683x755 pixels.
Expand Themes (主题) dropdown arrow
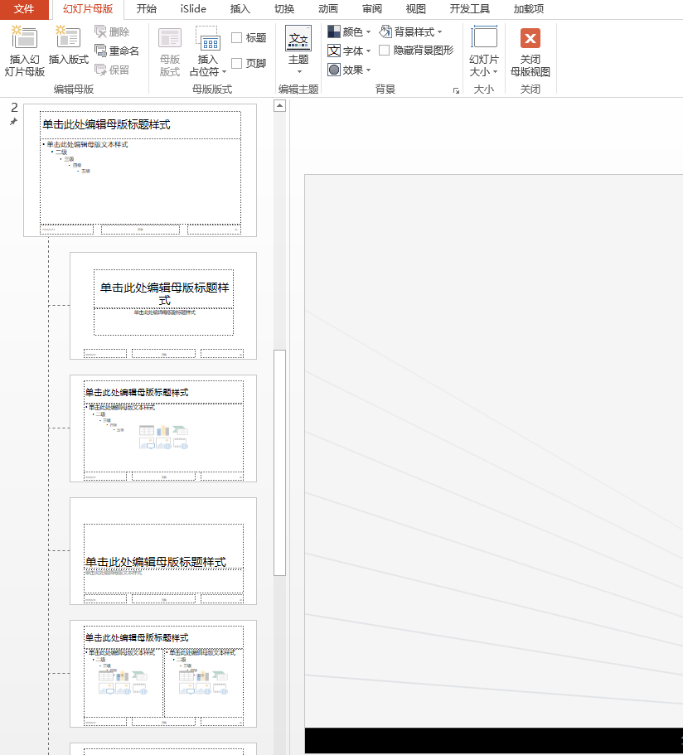point(298,72)
